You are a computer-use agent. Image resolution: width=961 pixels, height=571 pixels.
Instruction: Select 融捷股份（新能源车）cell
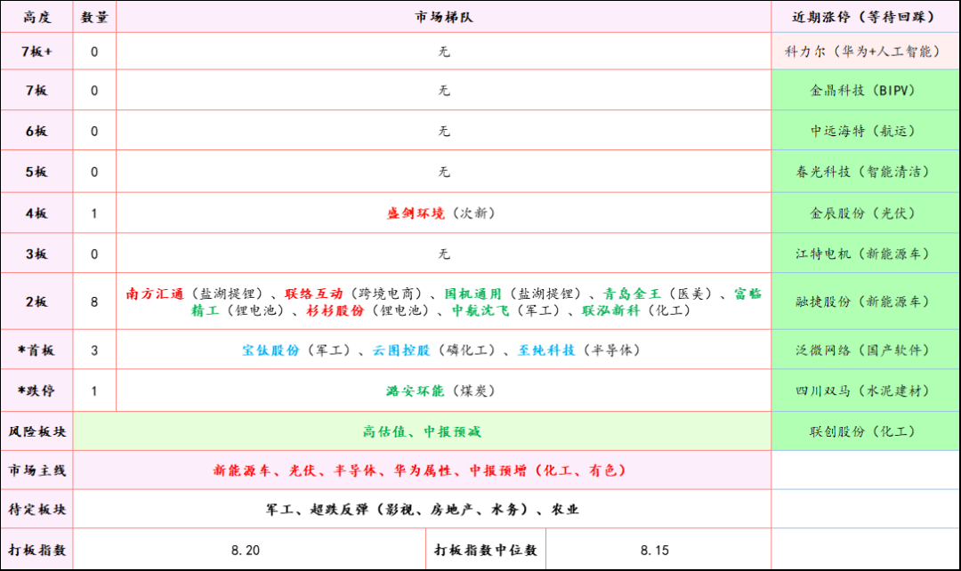[x=865, y=302]
